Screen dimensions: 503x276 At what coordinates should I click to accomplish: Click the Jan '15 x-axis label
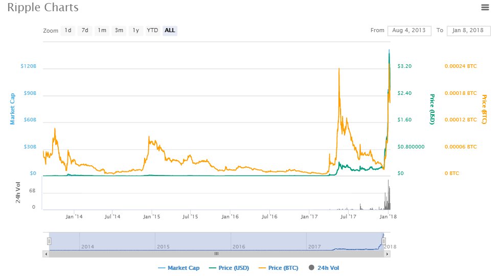tap(151, 217)
